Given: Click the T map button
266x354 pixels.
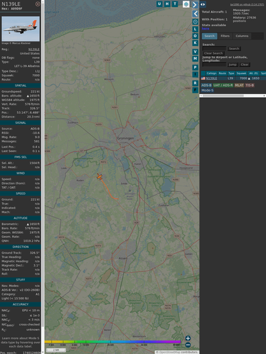Looking at the screenshot, I should (x=175, y=4).
